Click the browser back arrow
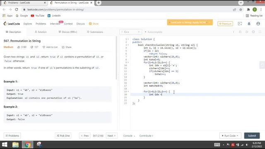Image resolution: width=265 pixels, height=149 pixels. click(x=4, y=10)
